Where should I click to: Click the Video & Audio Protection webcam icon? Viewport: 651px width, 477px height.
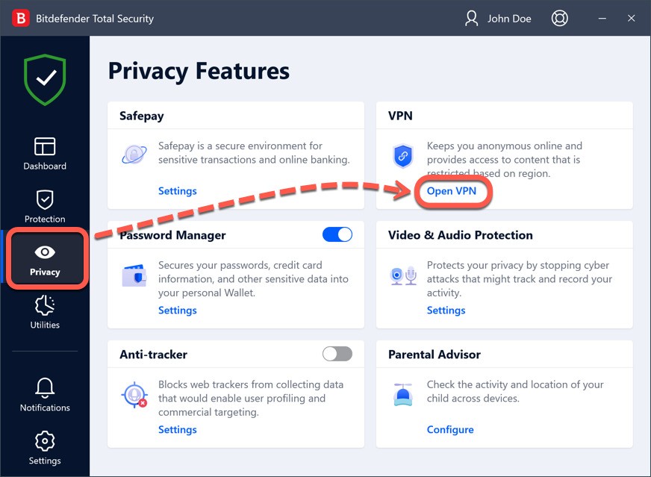(x=403, y=276)
